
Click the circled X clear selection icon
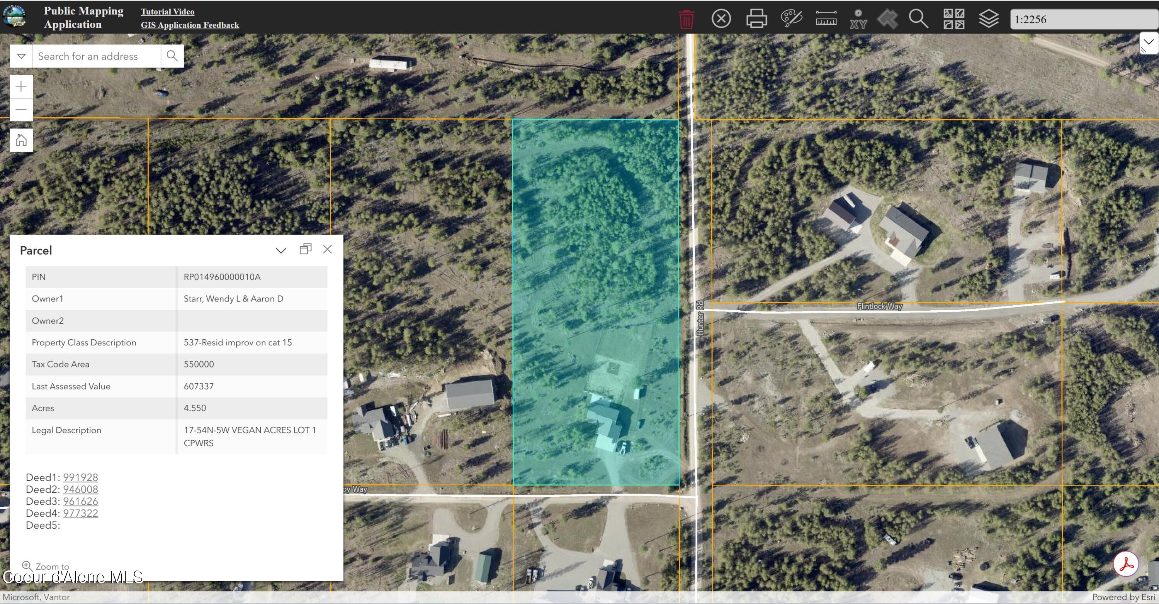721,19
